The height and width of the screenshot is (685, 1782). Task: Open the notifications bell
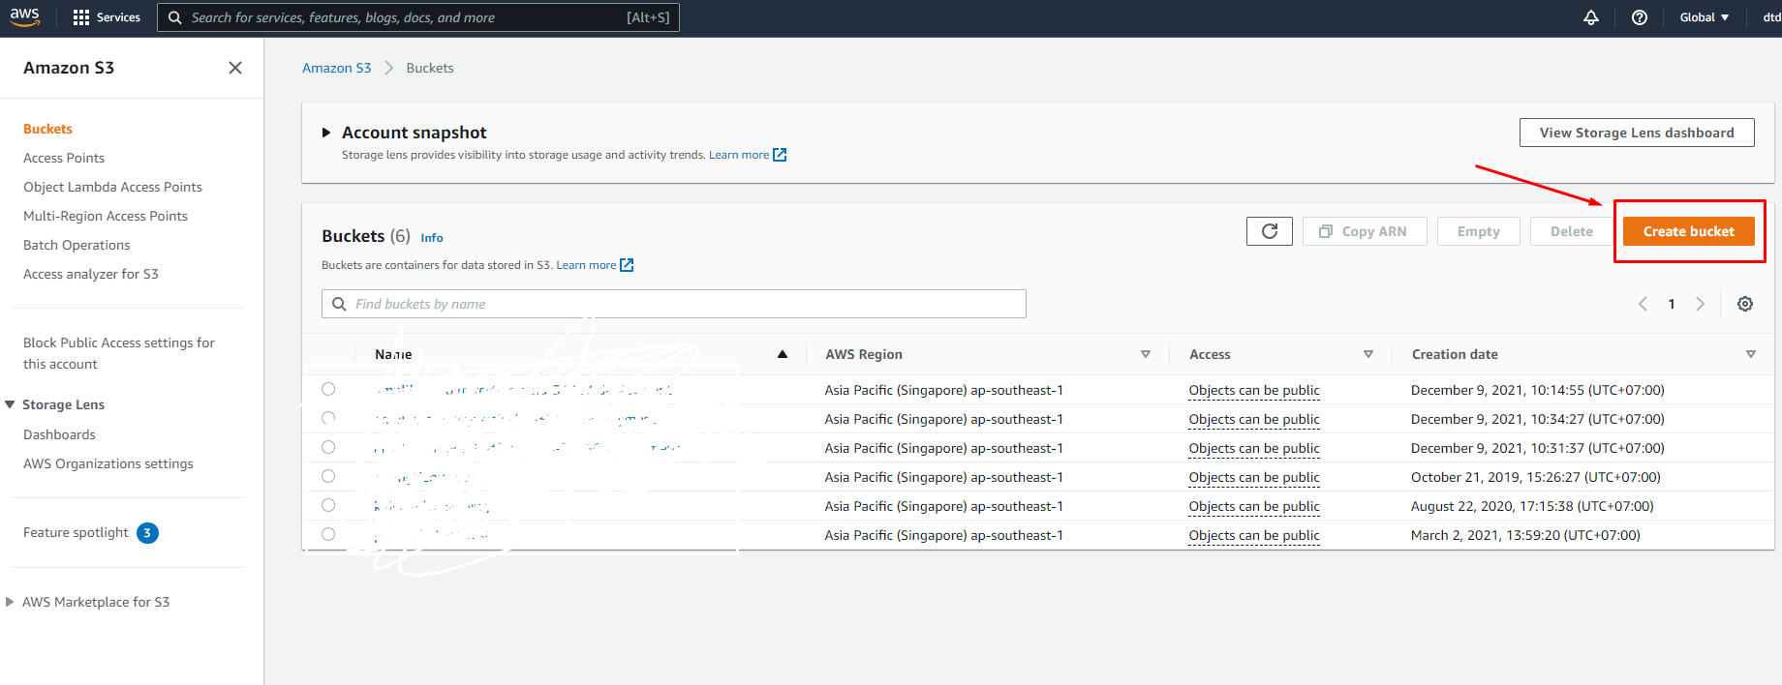tap(1590, 17)
